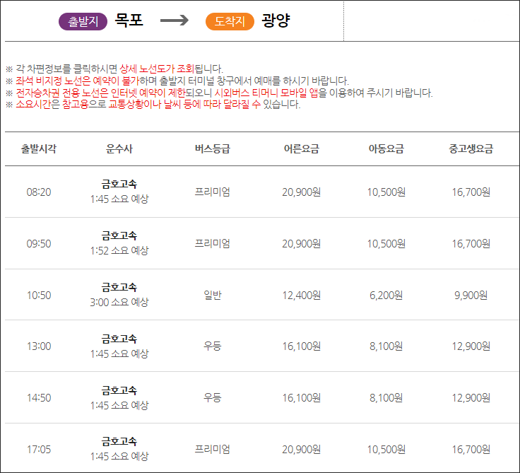The height and width of the screenshot is (473, 520).
Task: Click the 9,900원 student fare
Action: [471, 295]
